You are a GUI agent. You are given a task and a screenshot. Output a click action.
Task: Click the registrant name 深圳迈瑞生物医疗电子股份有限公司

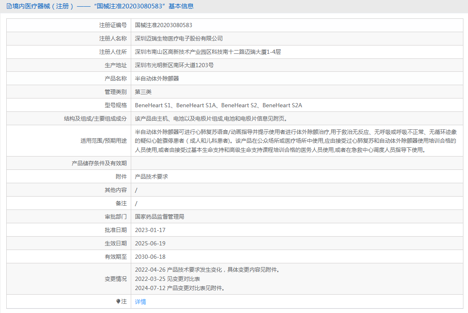coord(179,38)
